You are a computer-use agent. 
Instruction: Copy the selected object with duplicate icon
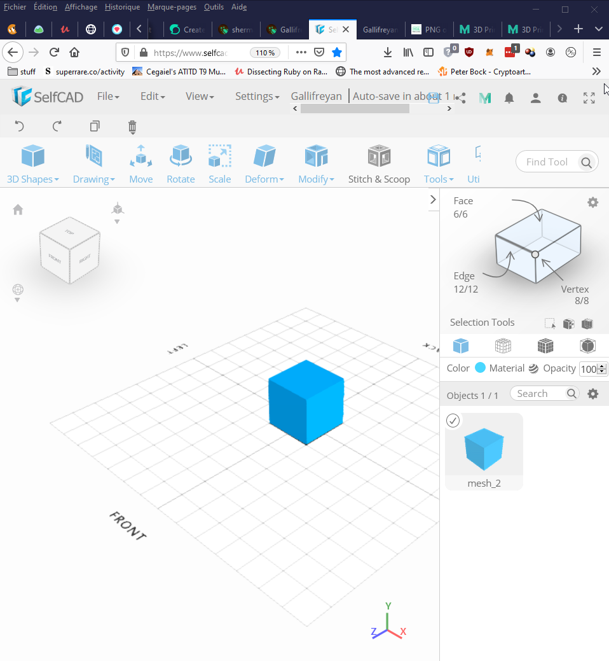95,126
